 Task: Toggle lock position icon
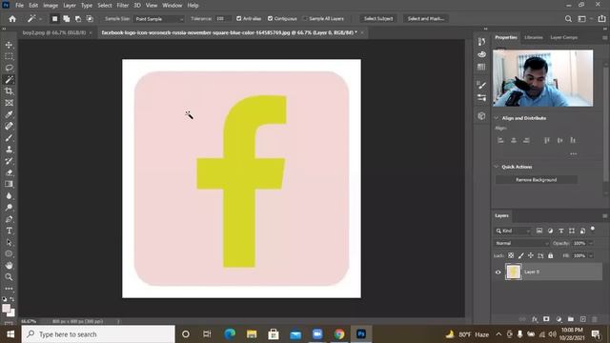click(x=531, y=255)
